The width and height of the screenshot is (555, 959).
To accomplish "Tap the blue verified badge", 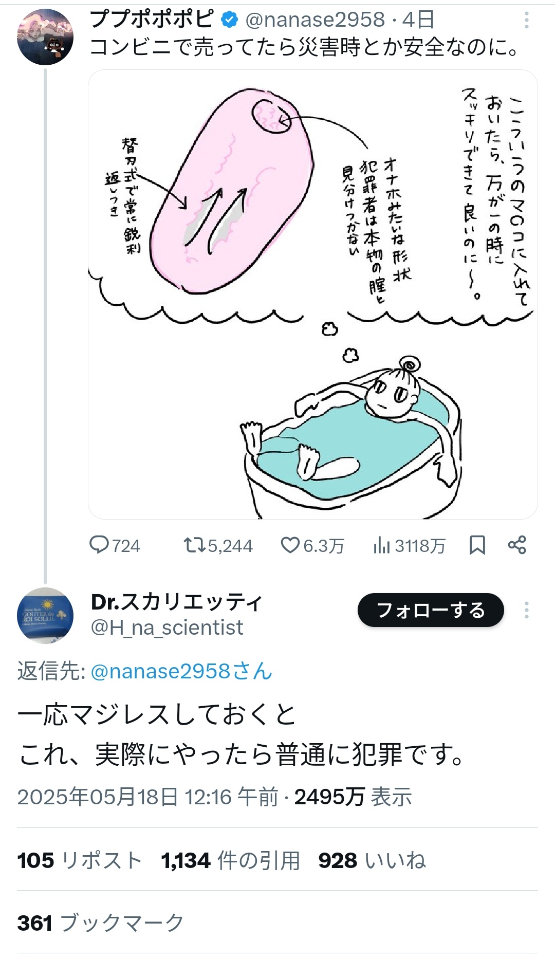I will [229, 20].
